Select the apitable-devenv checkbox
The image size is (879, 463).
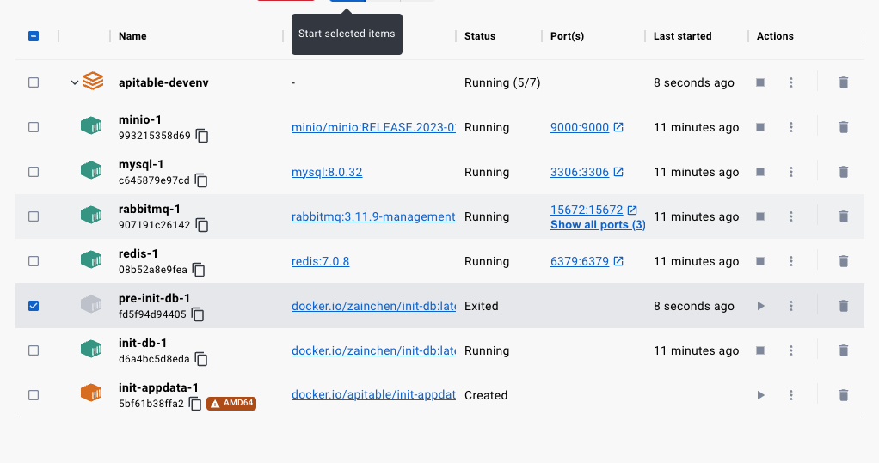pos(34,82)
